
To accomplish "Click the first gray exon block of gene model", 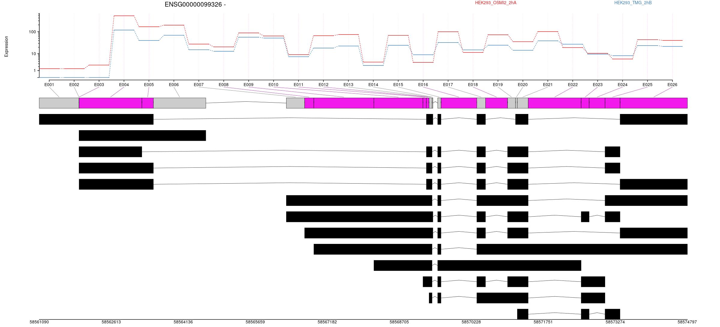I will (x=59, y=103).
